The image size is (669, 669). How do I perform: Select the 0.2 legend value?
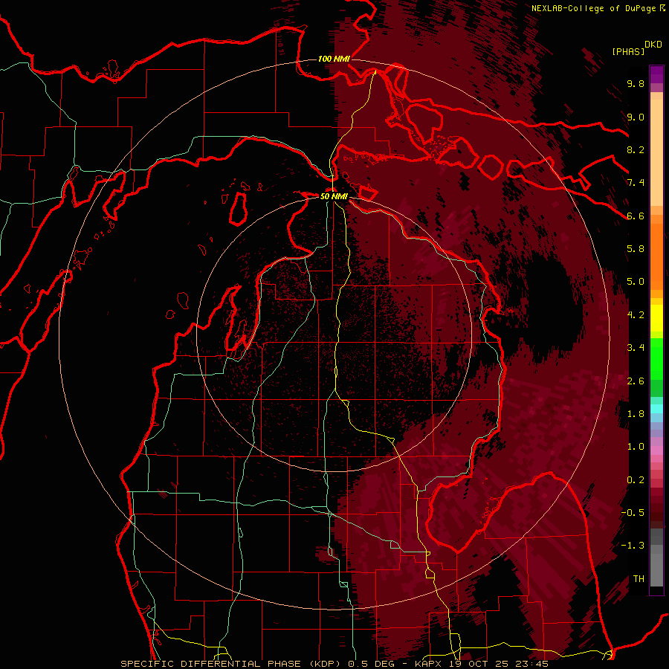pos(636,480)
